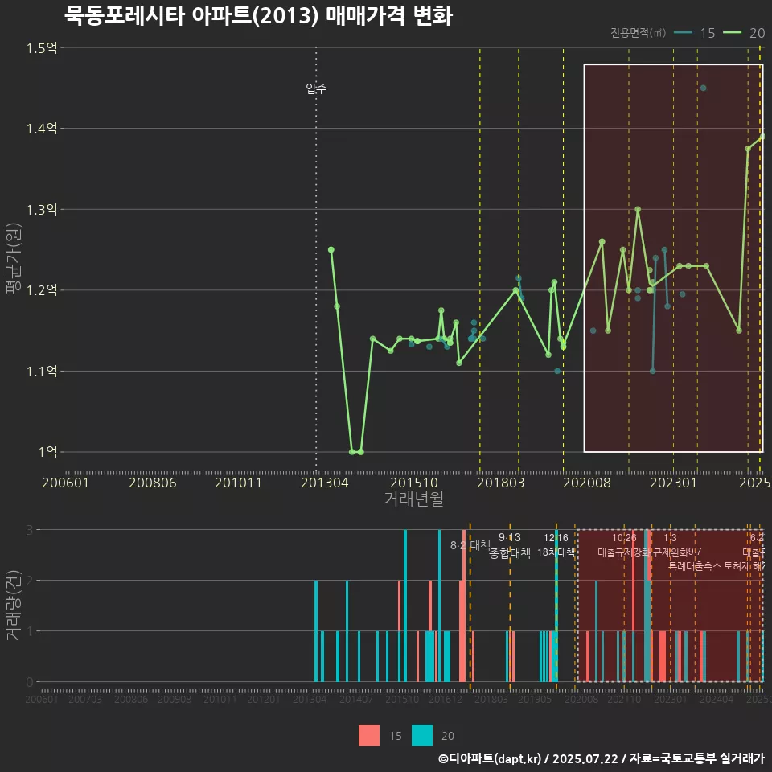Click the 201905 label on the volume chart axis

click(534, 699)
